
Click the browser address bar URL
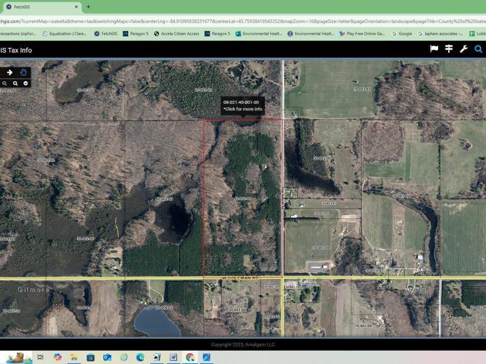(243, 21)
